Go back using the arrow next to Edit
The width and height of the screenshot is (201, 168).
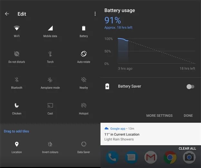coord(7,14)
